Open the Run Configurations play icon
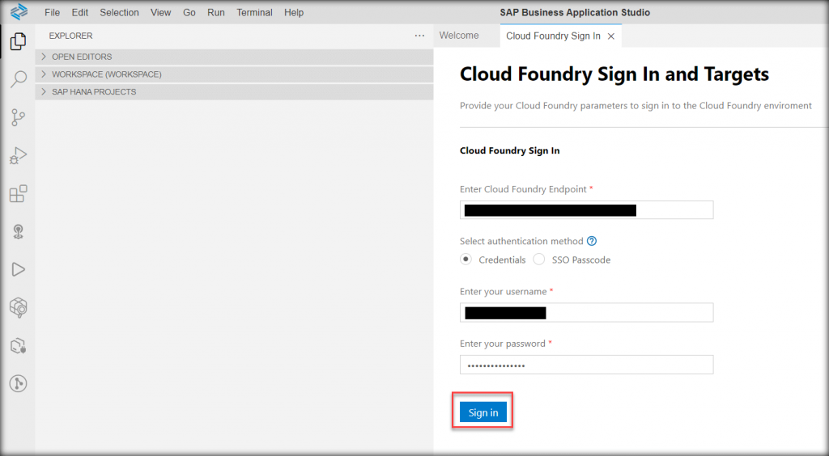The image size is (829, 456). (18, 269)
